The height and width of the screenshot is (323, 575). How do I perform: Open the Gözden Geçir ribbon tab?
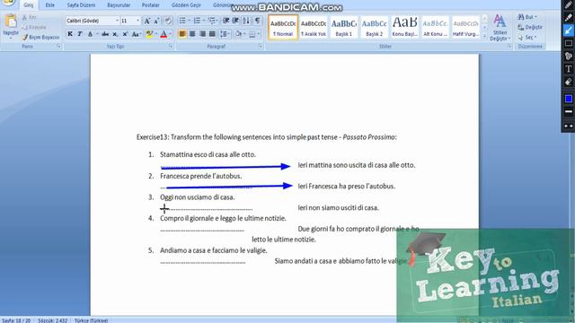click(186, 5)
